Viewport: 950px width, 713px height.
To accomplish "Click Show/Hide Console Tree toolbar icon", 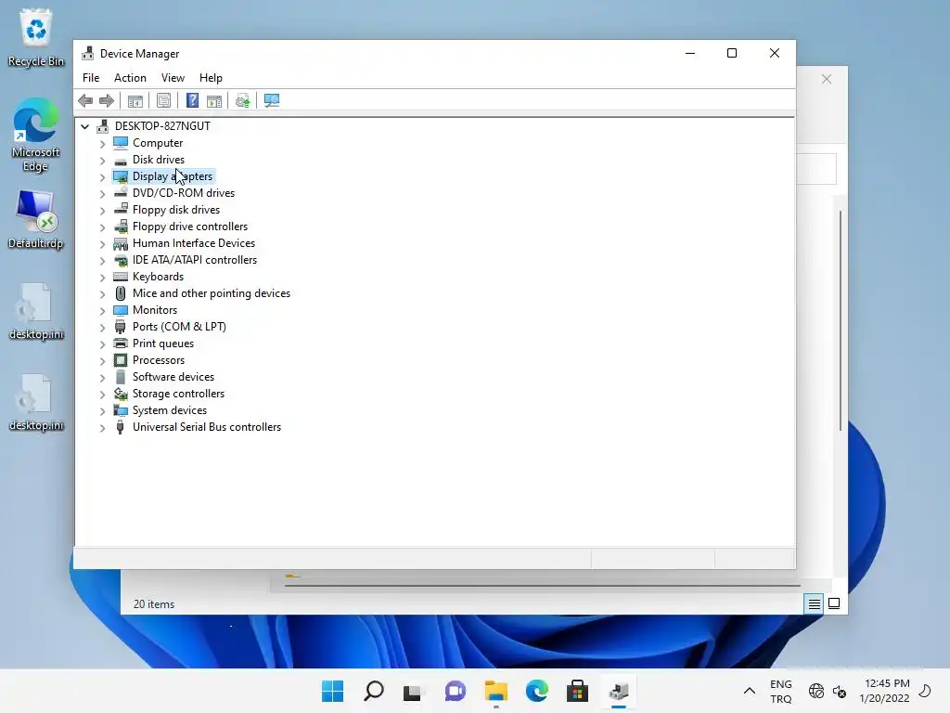I will 135,100.
